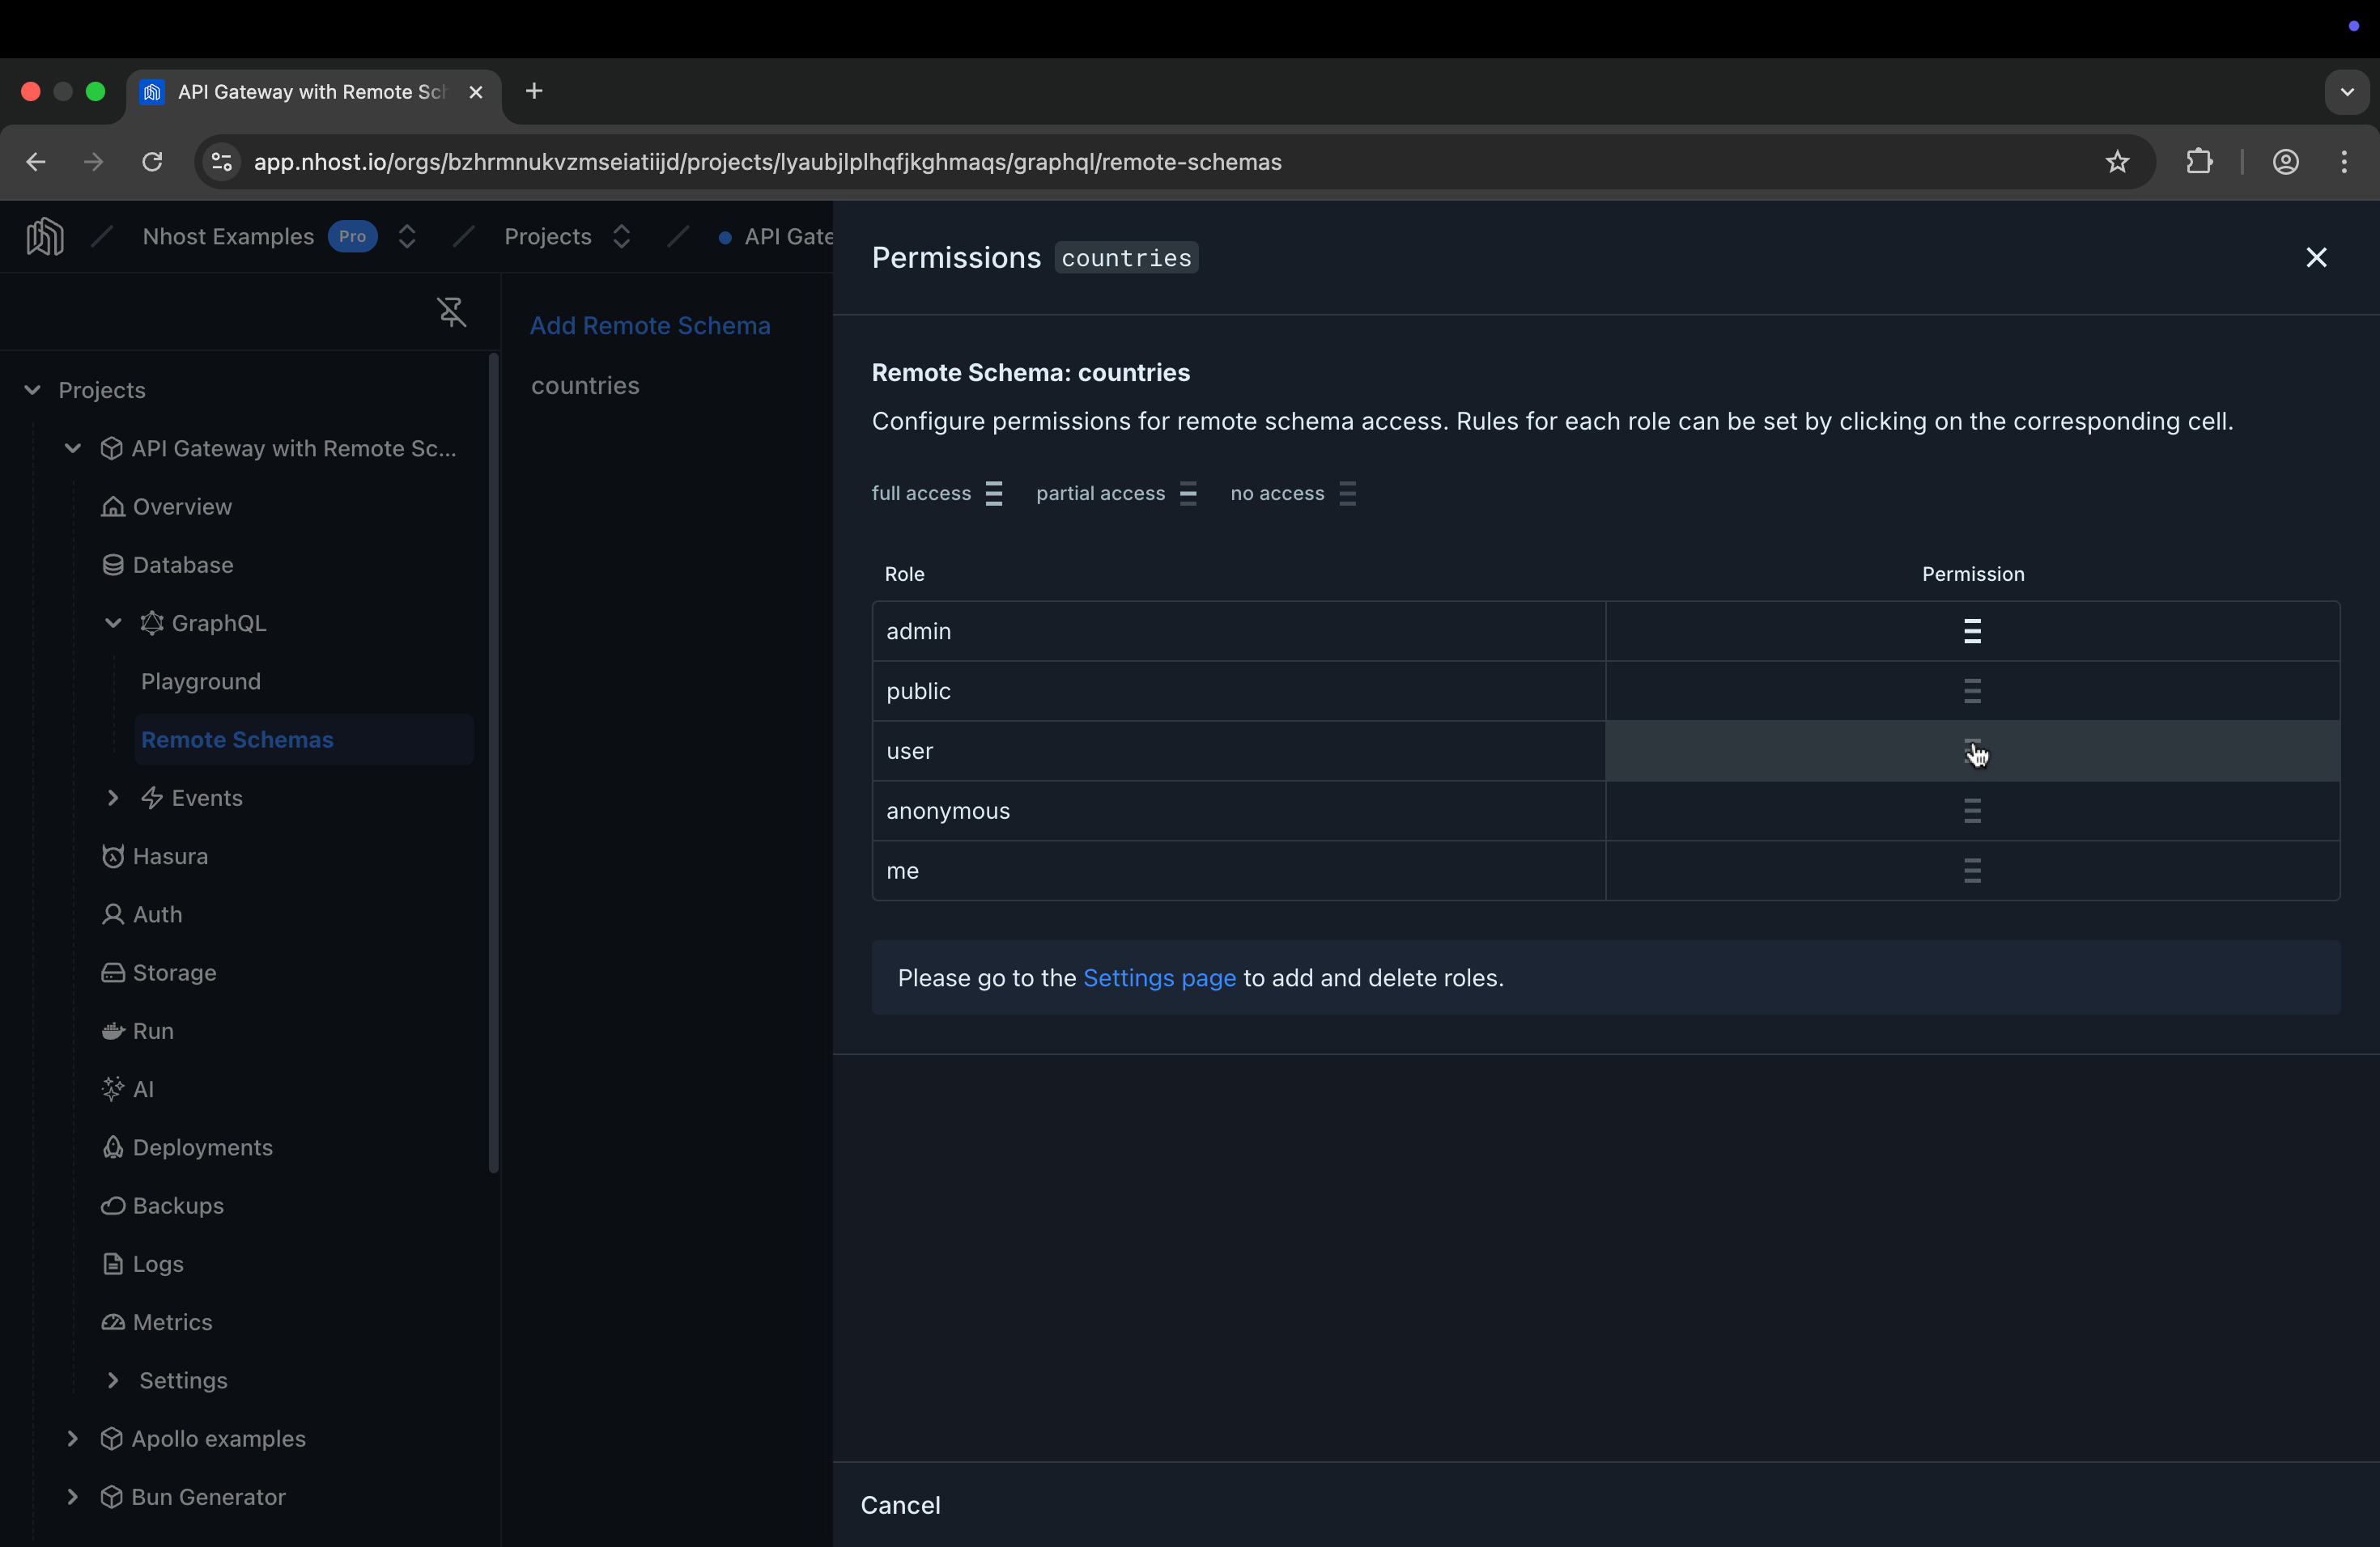Open Metrics from the sidebar icon
The width and height of the screenshot is (2380, 1547).
pos(113,1321)
